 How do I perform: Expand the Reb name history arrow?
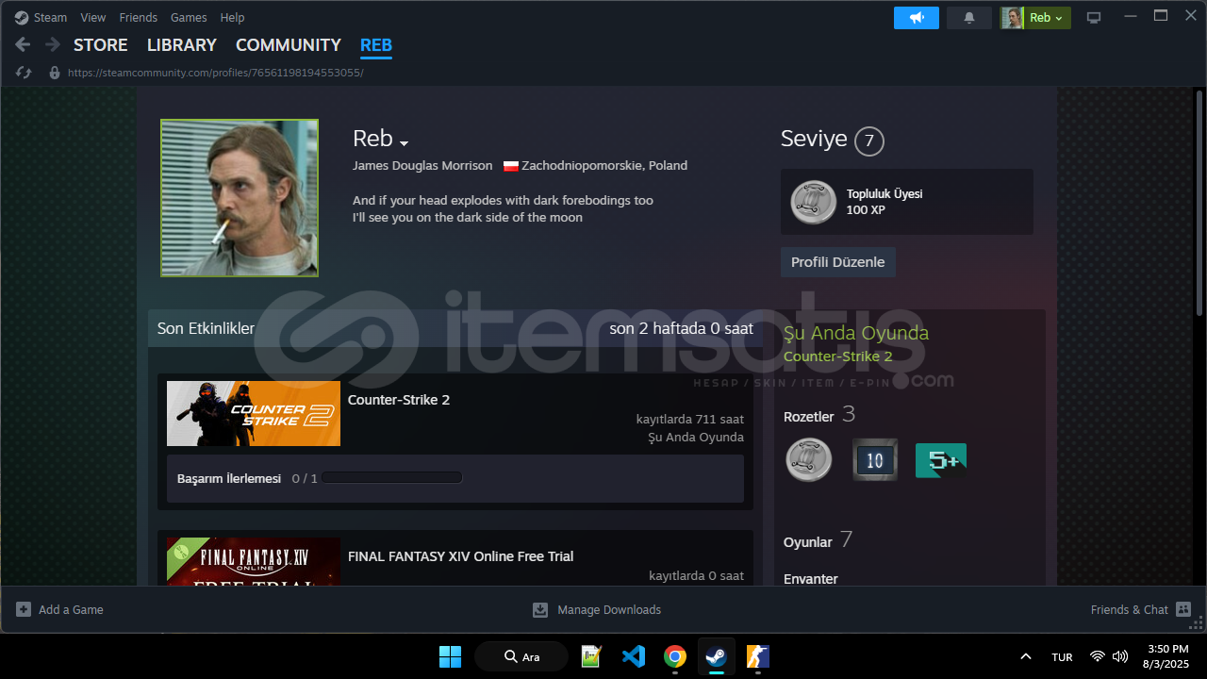(x=404, y=143)
